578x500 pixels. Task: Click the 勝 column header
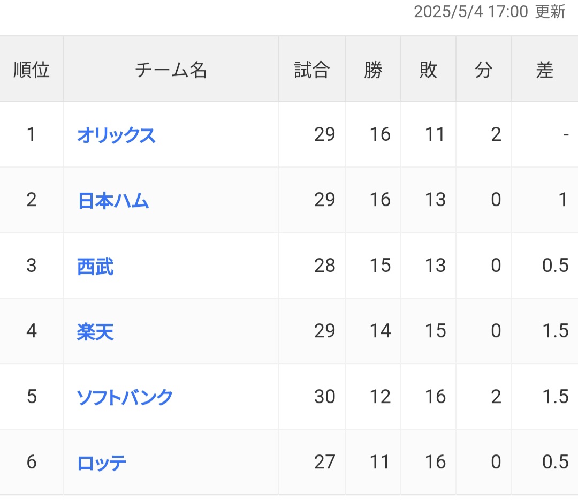[x=373, y=70]
